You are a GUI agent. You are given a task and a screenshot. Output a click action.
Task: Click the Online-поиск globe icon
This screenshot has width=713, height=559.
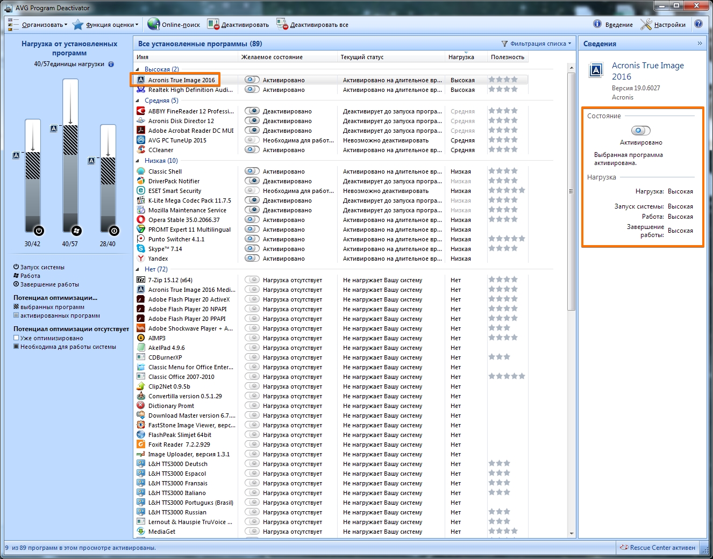154,24
